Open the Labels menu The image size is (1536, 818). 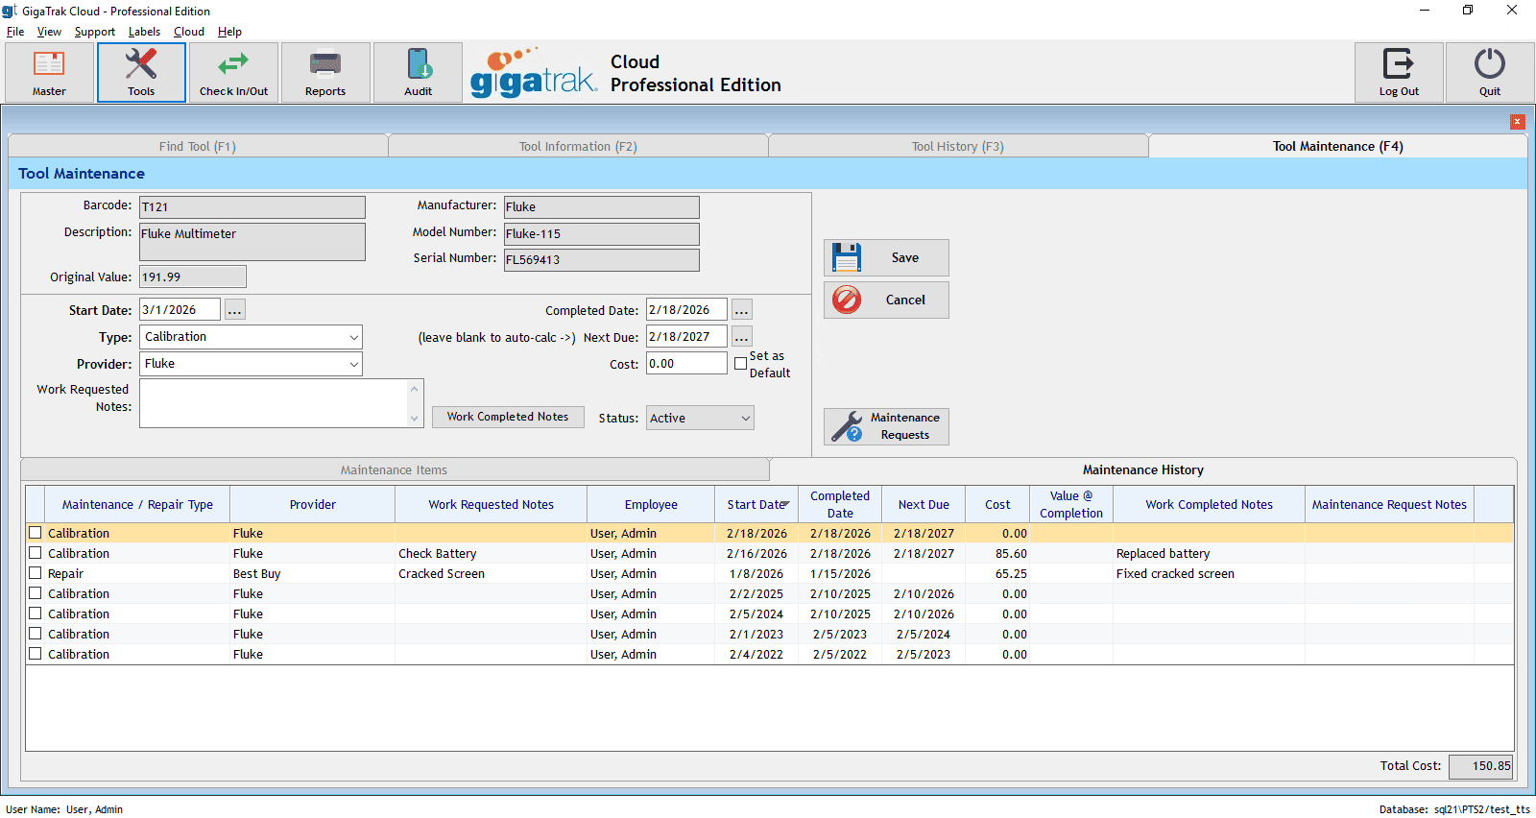(x=144, y=32)
